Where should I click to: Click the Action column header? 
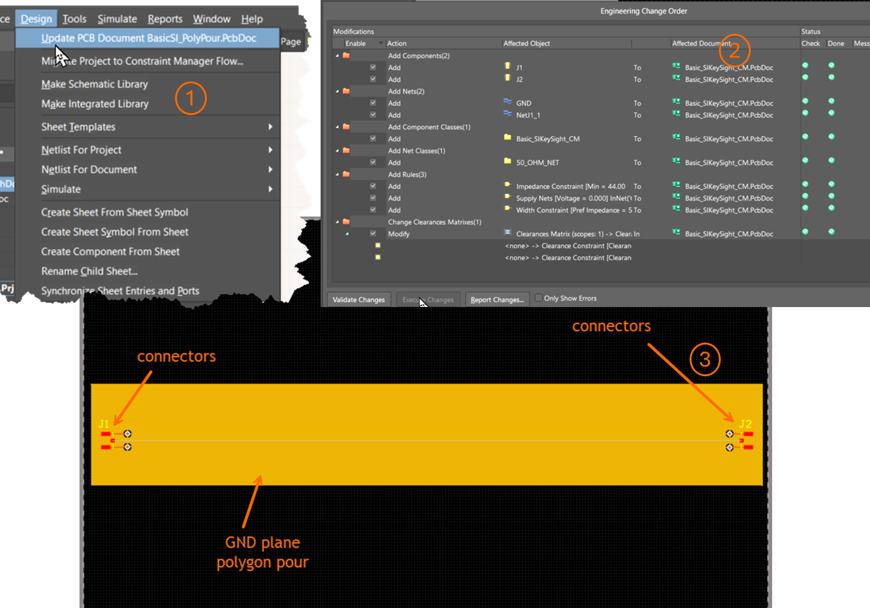coord(396,43)
